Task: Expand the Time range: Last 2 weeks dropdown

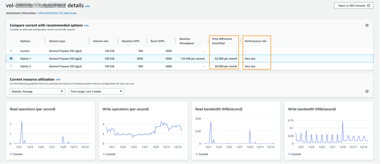Action: tap(96, 92)
